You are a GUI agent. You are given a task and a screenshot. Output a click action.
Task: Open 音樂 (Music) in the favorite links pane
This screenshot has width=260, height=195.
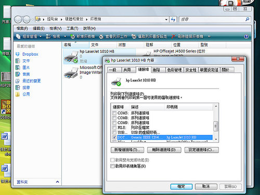click(23, 74)
